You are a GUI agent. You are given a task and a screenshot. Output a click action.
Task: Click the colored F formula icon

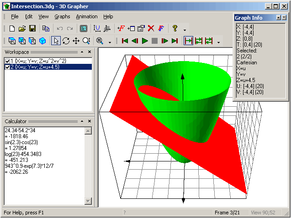point(161,29)
